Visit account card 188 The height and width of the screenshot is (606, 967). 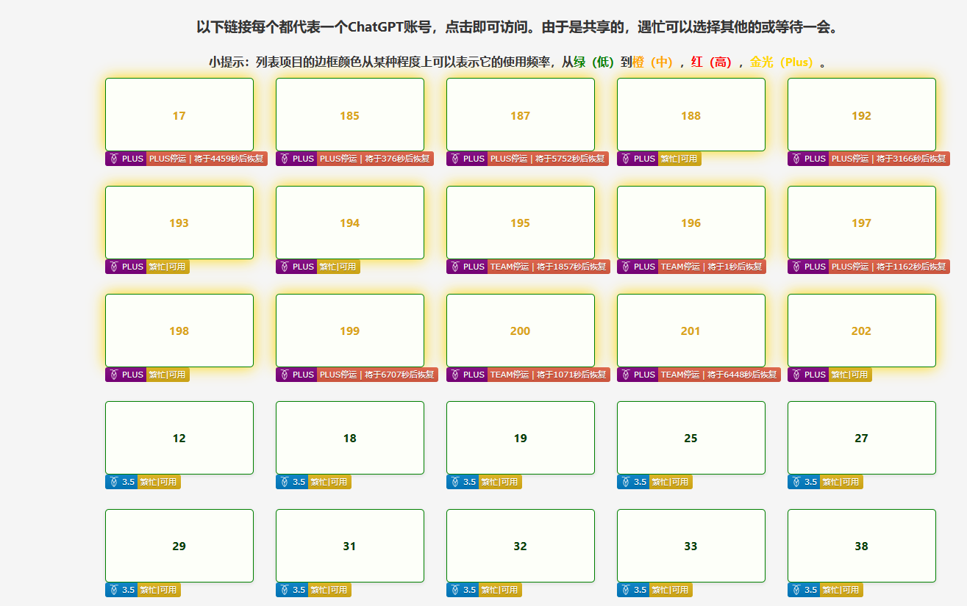coord(691,115)
